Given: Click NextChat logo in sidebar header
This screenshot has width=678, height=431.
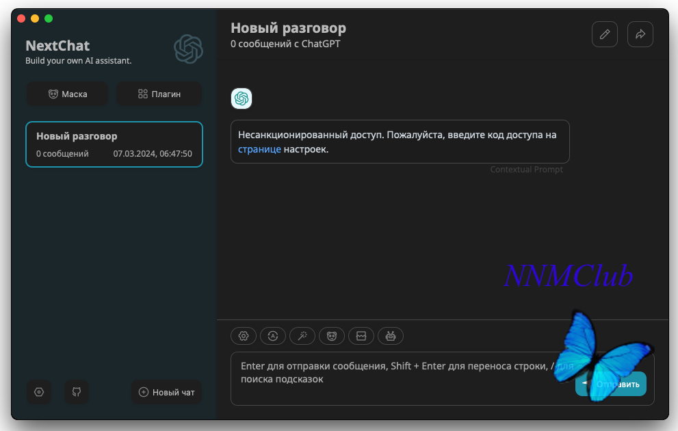Looking at the screenshot, I should tap(189, 49).
